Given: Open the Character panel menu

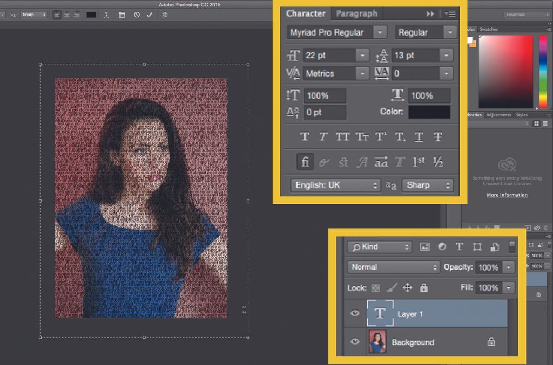Looking at the screenshot, I should tap(450, 13).
